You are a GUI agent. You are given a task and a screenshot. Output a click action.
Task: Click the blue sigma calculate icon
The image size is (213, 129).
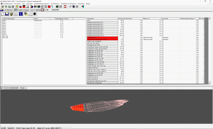coord(21,14)
